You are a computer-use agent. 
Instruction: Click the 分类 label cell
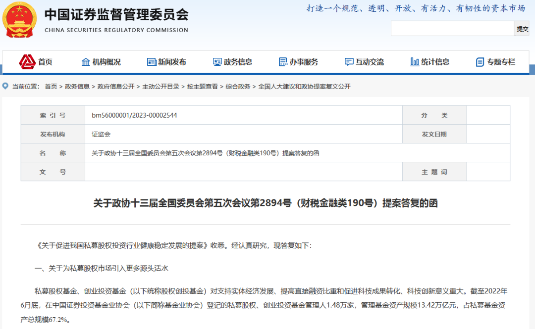point(434,115)
